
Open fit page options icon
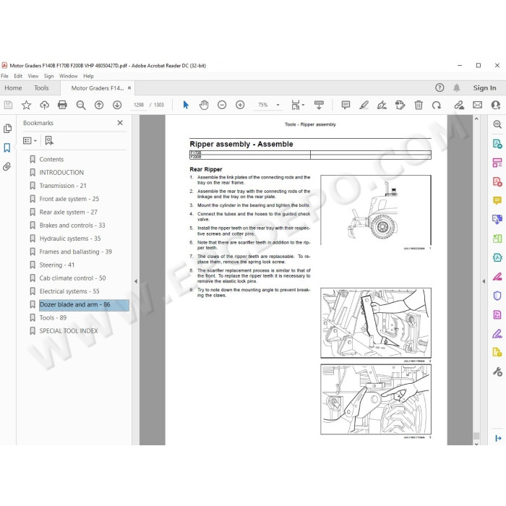297,105
